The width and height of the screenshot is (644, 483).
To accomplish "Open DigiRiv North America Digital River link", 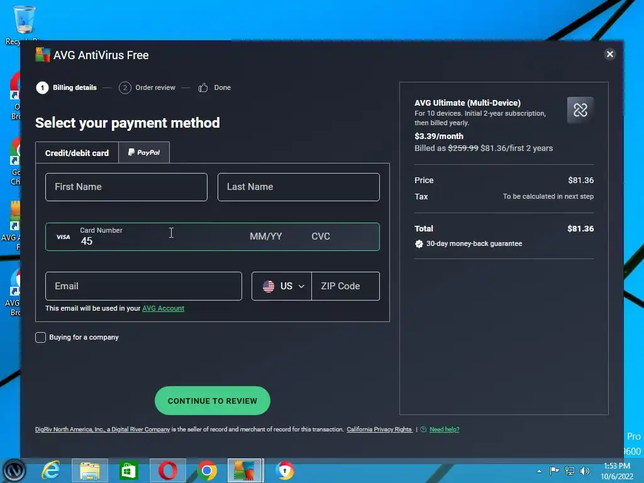I will pos(103,429).
